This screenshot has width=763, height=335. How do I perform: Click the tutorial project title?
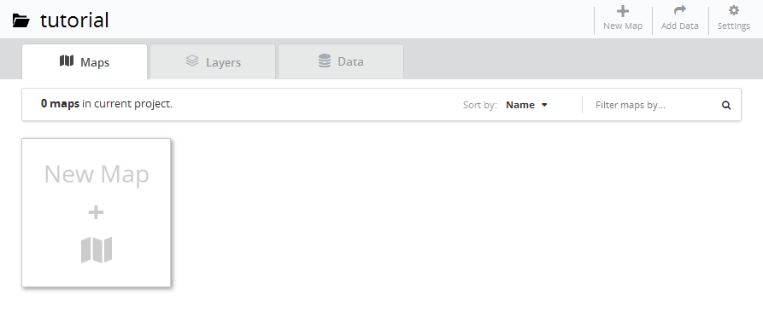[x=74, y=20]
